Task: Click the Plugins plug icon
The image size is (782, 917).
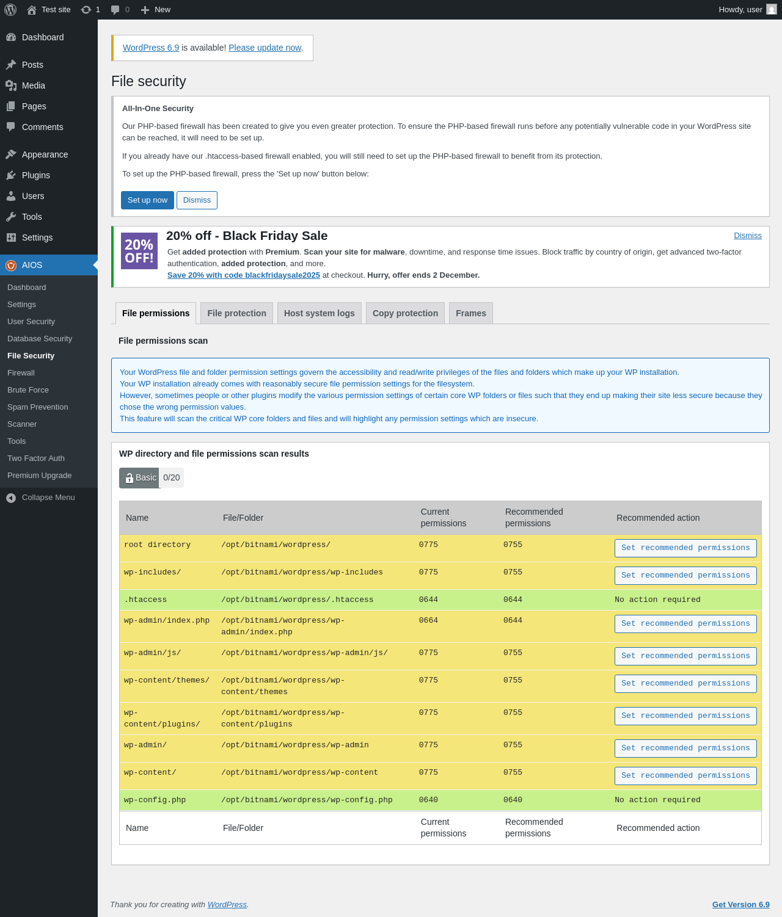Action: coord(11,175)
